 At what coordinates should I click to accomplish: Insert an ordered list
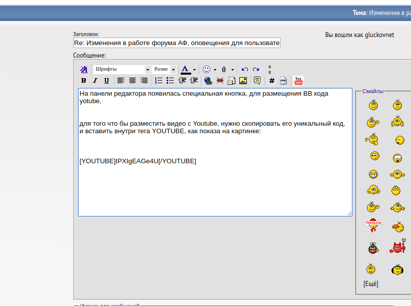pyautogui.click(x=159, y=81)
